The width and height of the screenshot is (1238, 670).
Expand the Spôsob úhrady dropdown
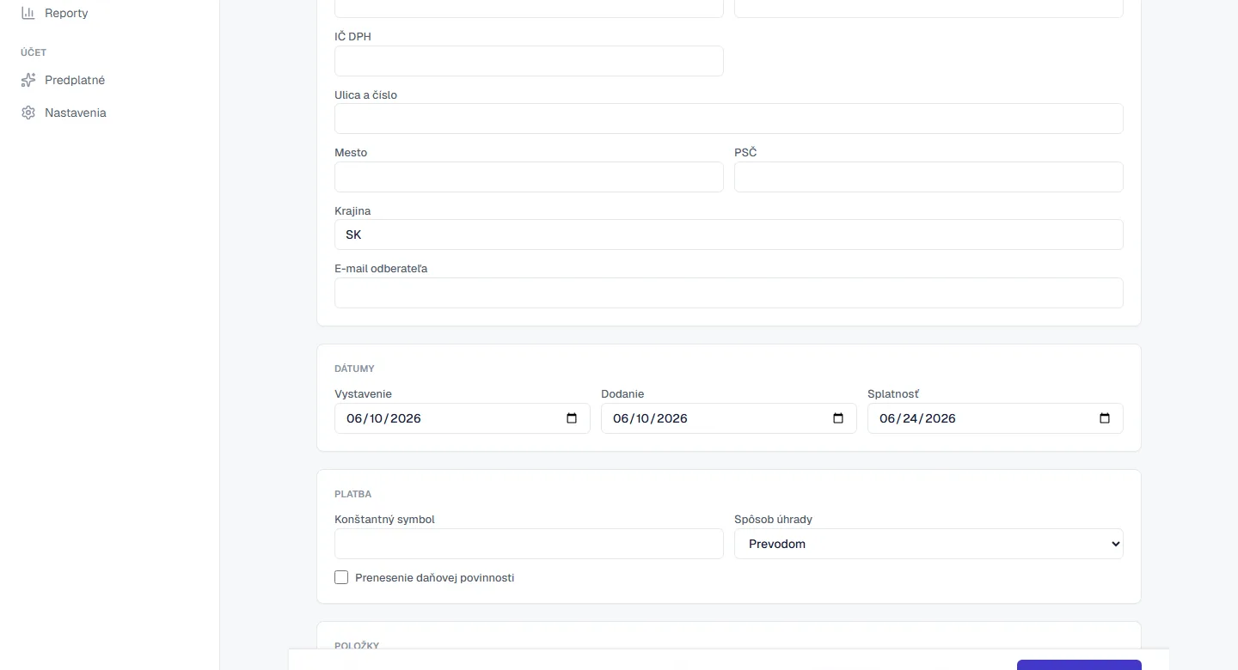929,544
